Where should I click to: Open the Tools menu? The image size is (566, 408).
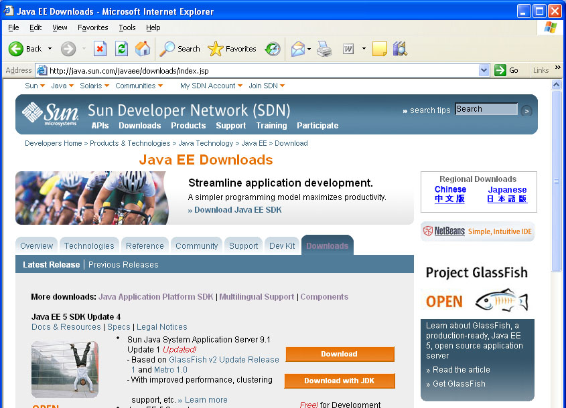pos(127,27)
